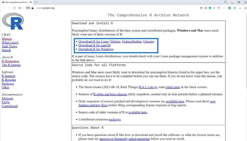This screenshot has width=247, height=141.
Task: Open The R Journal link
Action: click(x=11, y=65)
